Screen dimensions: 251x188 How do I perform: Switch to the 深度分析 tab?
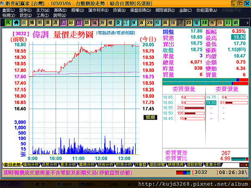pos(49,165)
